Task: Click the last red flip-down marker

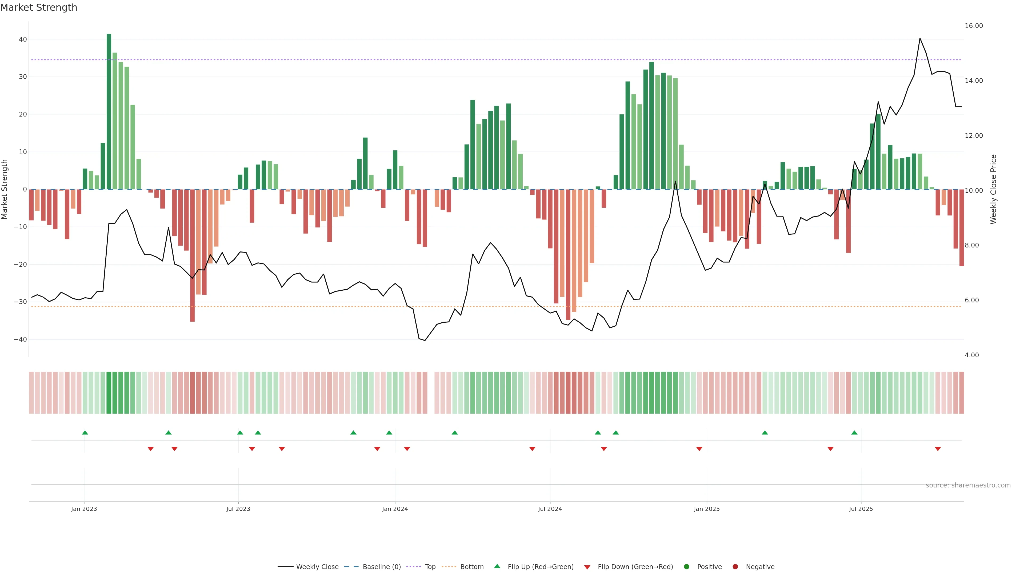Action: (938, 449)
